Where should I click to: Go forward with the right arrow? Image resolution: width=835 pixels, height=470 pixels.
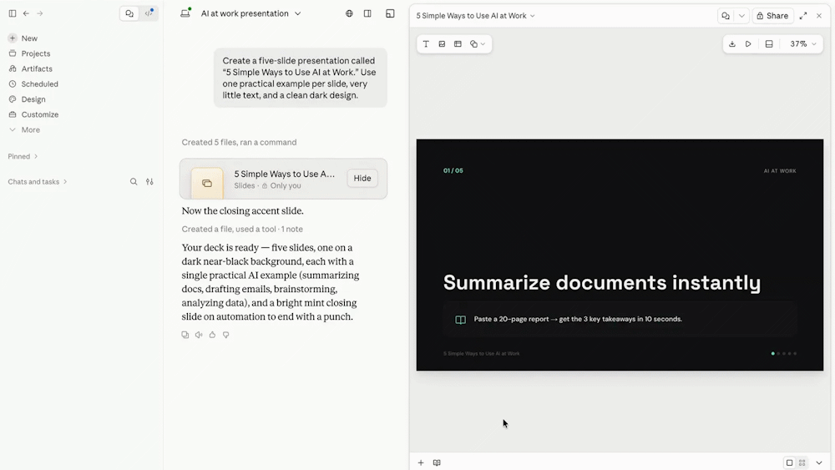[40, 13]
